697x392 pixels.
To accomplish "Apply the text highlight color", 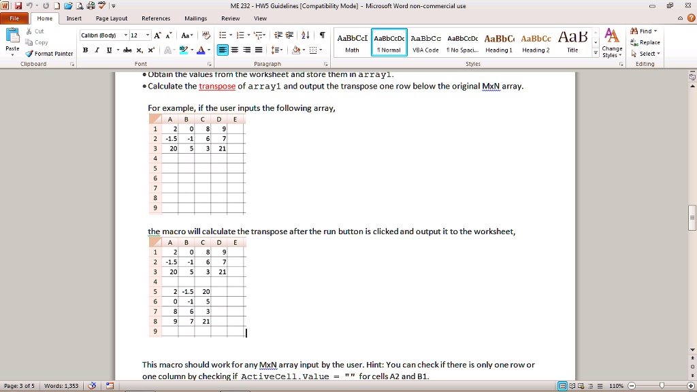I will [x=184, y=50].
